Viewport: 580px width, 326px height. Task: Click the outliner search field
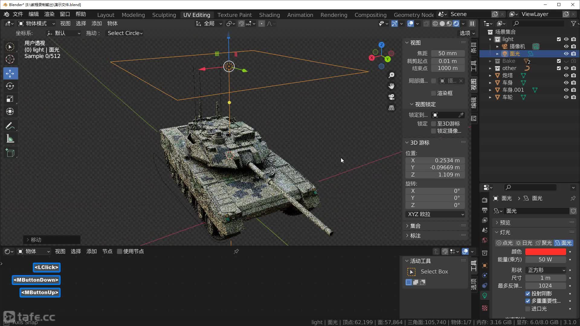click(x=538, y=23)
